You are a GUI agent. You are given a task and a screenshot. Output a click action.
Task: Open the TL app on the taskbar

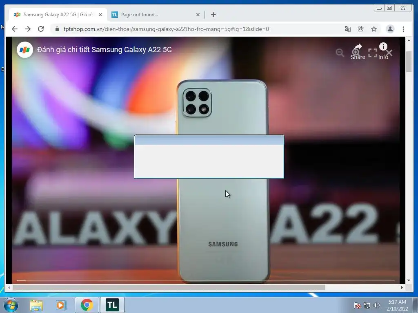(x=112, y=305)
